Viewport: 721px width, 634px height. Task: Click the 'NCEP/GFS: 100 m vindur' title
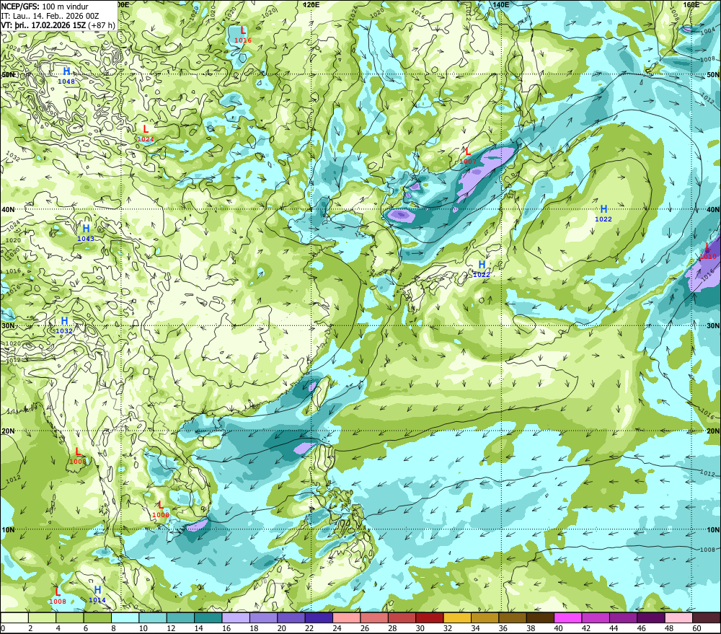45,6
